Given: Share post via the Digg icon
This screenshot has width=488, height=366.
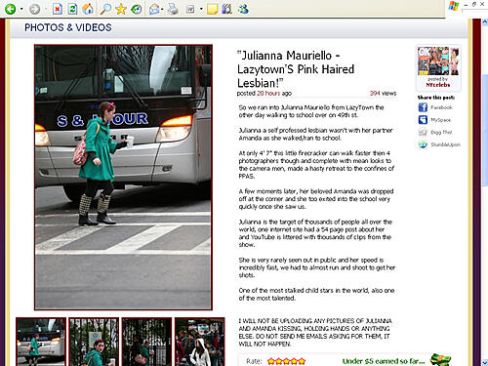Looking at the screenshot, I should point(423,132).
